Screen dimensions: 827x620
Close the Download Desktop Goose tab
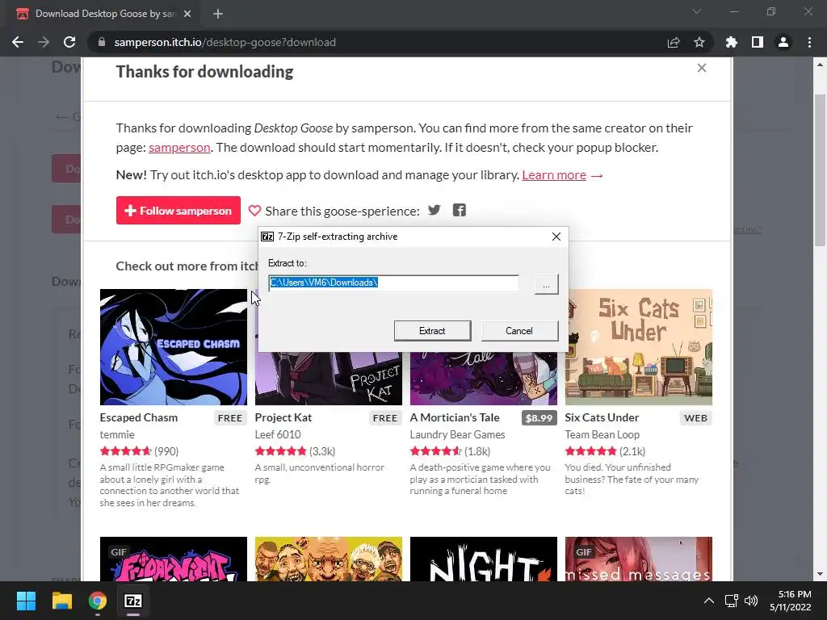[187, 14]
